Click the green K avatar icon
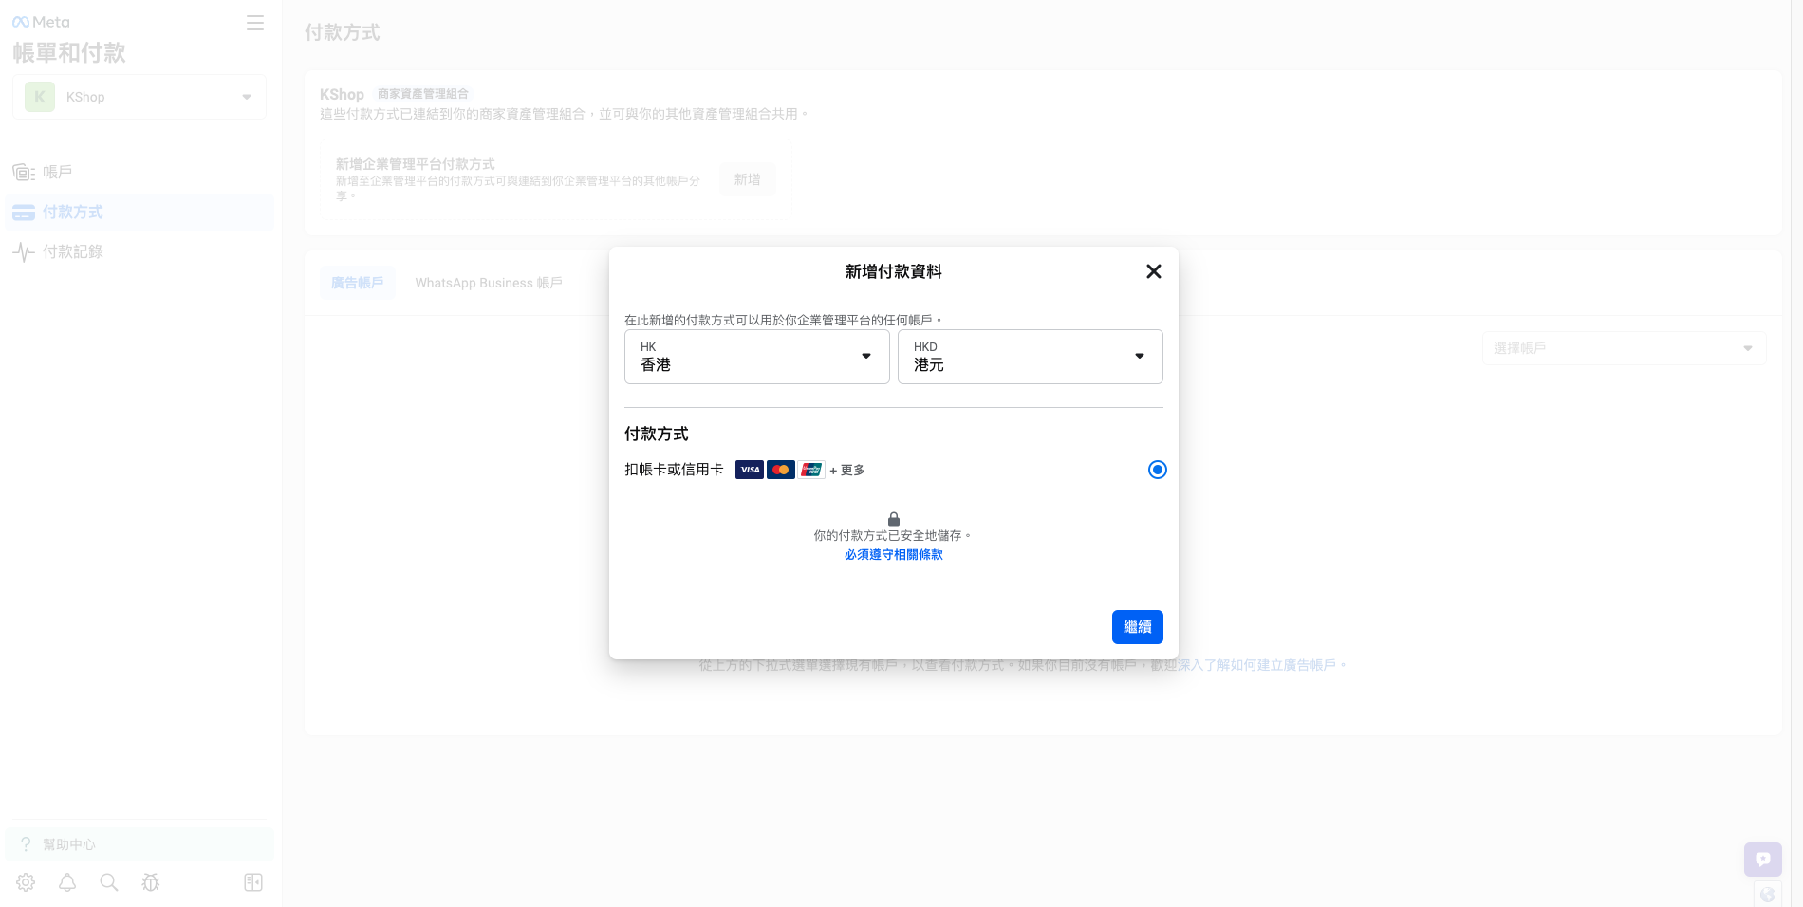The height and width of the screenshot is (907, 1803). coord(40,97)
